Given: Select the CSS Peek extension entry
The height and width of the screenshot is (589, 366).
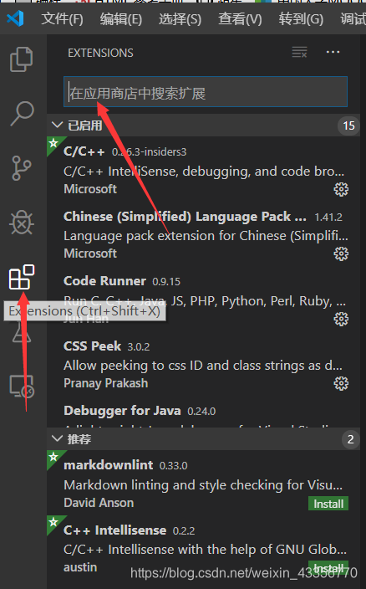Looking at the screenshot, I should 203,363.
